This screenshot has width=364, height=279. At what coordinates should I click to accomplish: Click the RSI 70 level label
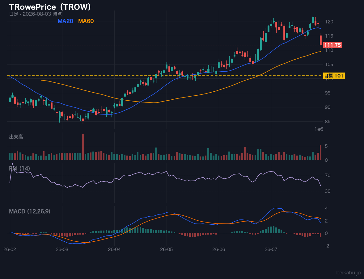point(328,175)
